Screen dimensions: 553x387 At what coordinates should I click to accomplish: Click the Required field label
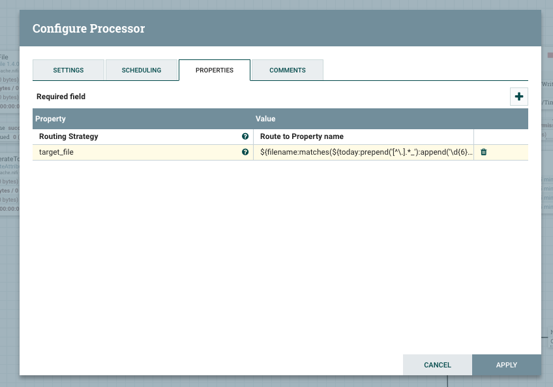coord(61,97)
